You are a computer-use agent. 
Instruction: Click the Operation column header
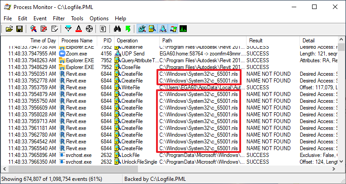(137, 41)
